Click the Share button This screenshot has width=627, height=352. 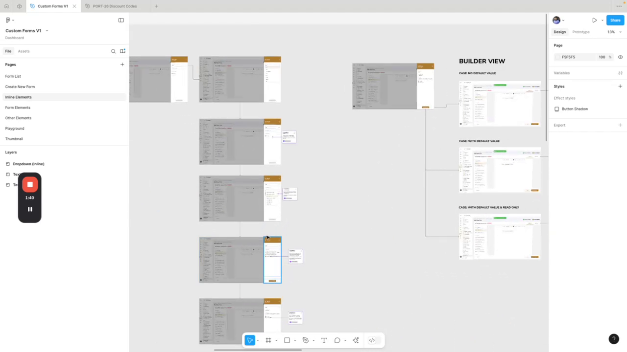pos(615,20)
